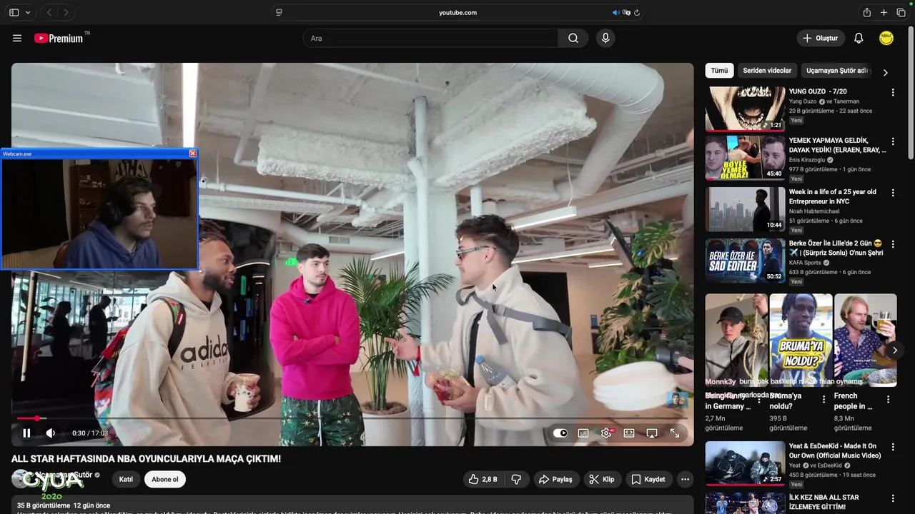Open player settings gear

[x=607, y=433]
